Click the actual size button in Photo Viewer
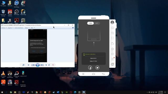Screen dimensions: 168x94 click(28, 65)
